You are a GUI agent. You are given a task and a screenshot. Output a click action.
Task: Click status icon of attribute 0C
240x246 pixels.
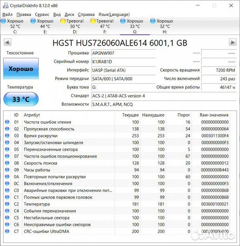pyautogui.click(x=7, y=183)
